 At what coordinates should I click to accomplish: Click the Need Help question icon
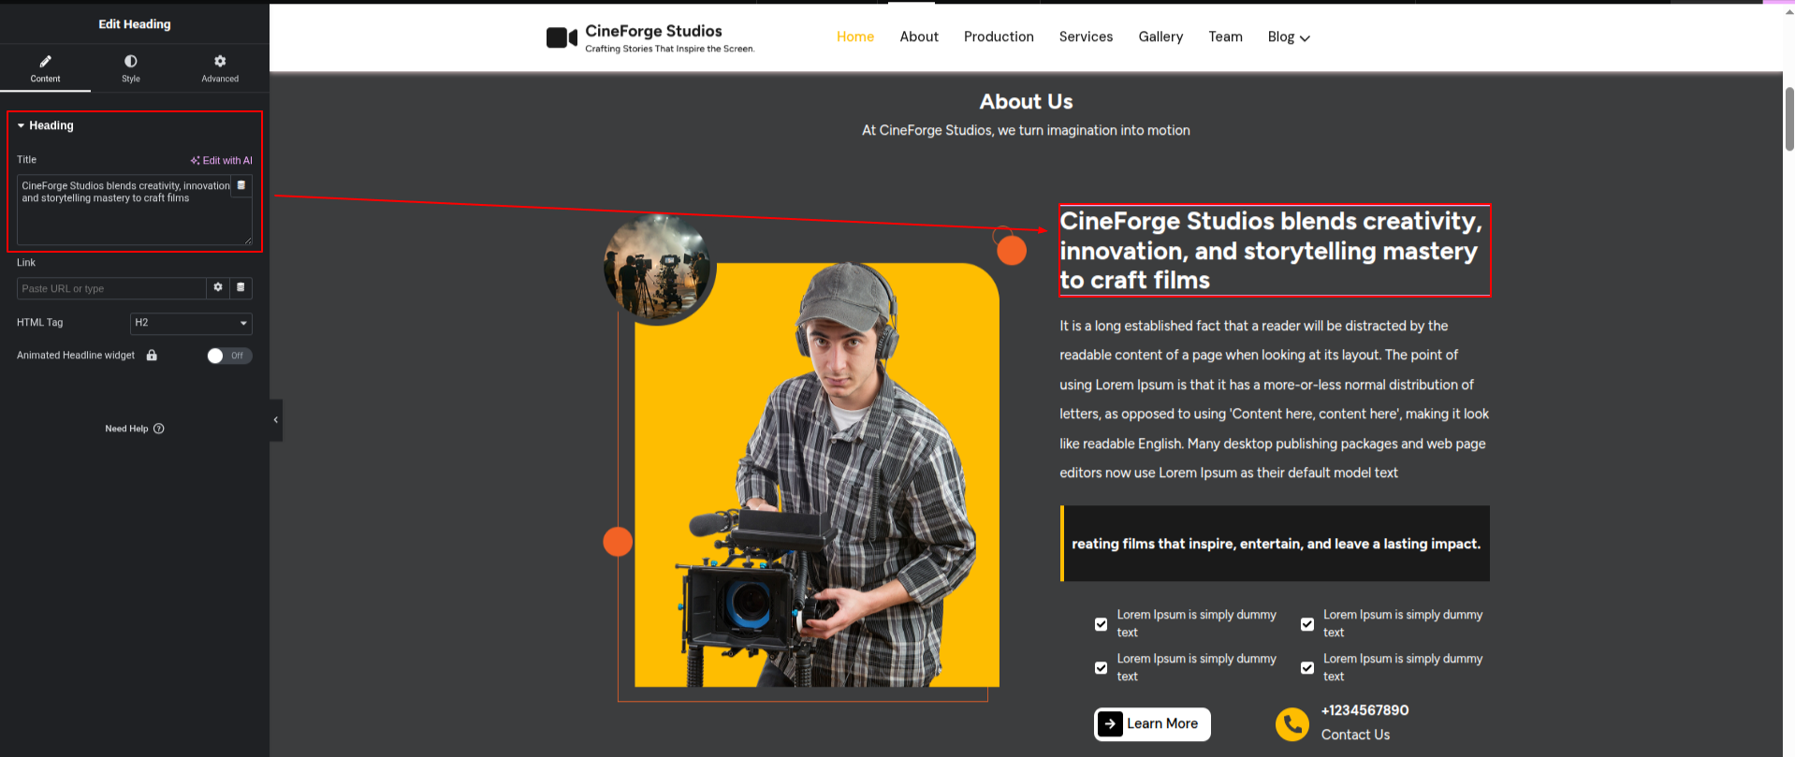(159, 429)
